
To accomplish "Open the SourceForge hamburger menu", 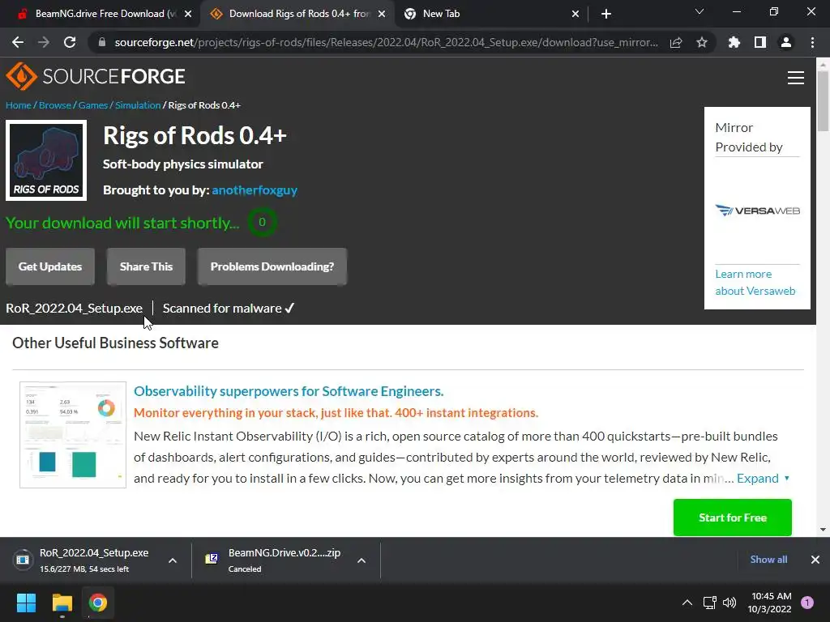I will (x=796, y=78).
